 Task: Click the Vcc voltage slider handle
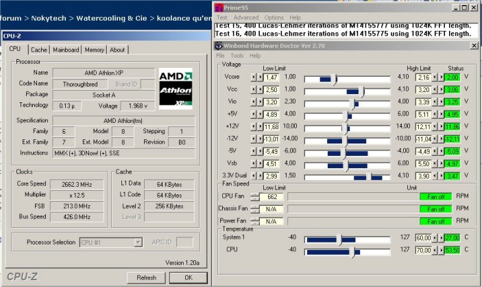point(361,92)
